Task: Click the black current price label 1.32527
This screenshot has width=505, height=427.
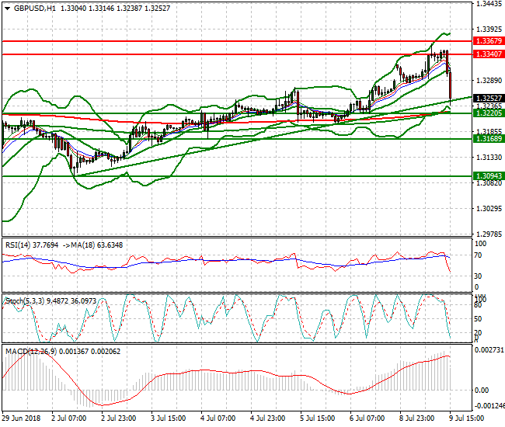Action: (489, 98)
